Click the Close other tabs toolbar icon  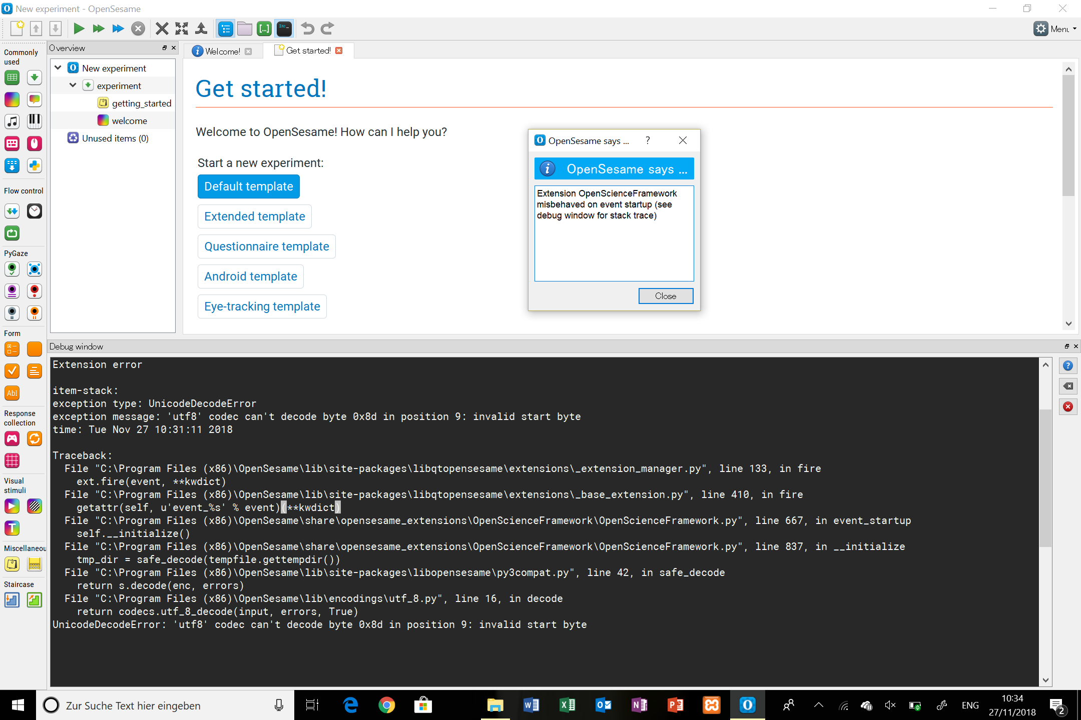[x=182, y=28]
